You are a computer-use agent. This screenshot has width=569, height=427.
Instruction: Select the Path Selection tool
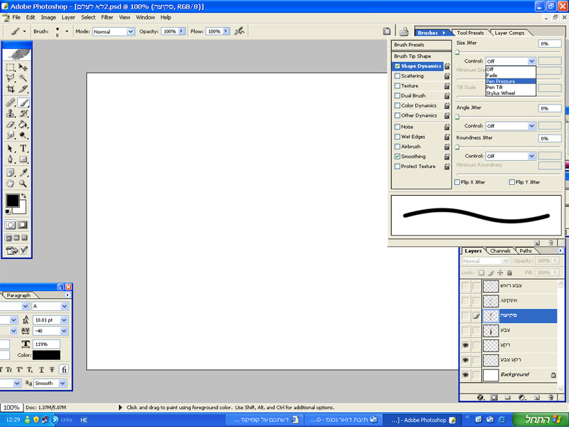[11, 149]
